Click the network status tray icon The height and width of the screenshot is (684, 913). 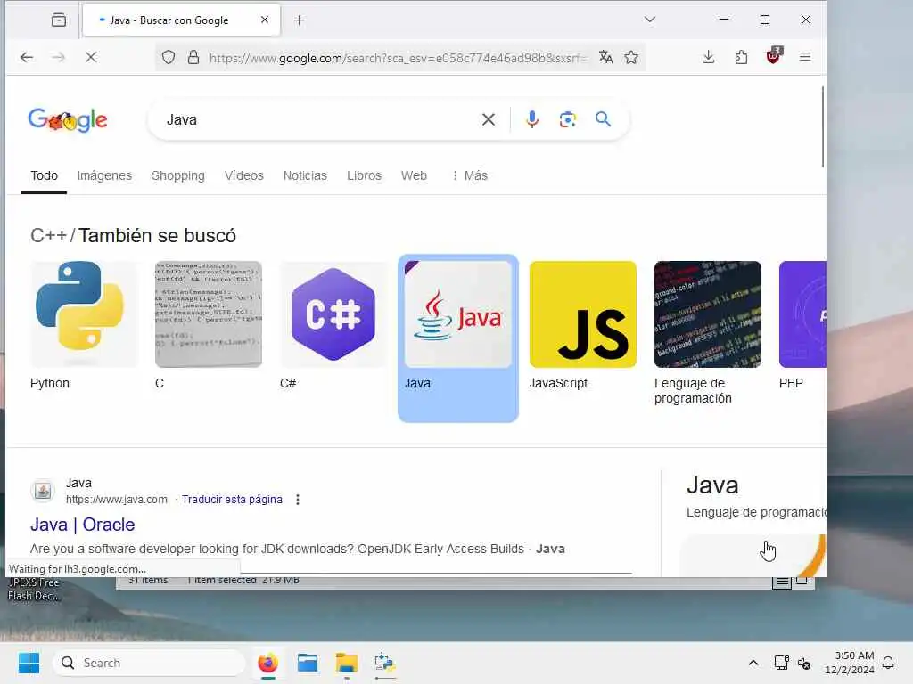point(781,663)
